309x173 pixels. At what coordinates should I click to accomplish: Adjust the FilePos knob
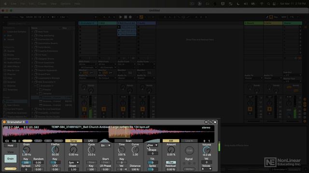tap(55, 149)
